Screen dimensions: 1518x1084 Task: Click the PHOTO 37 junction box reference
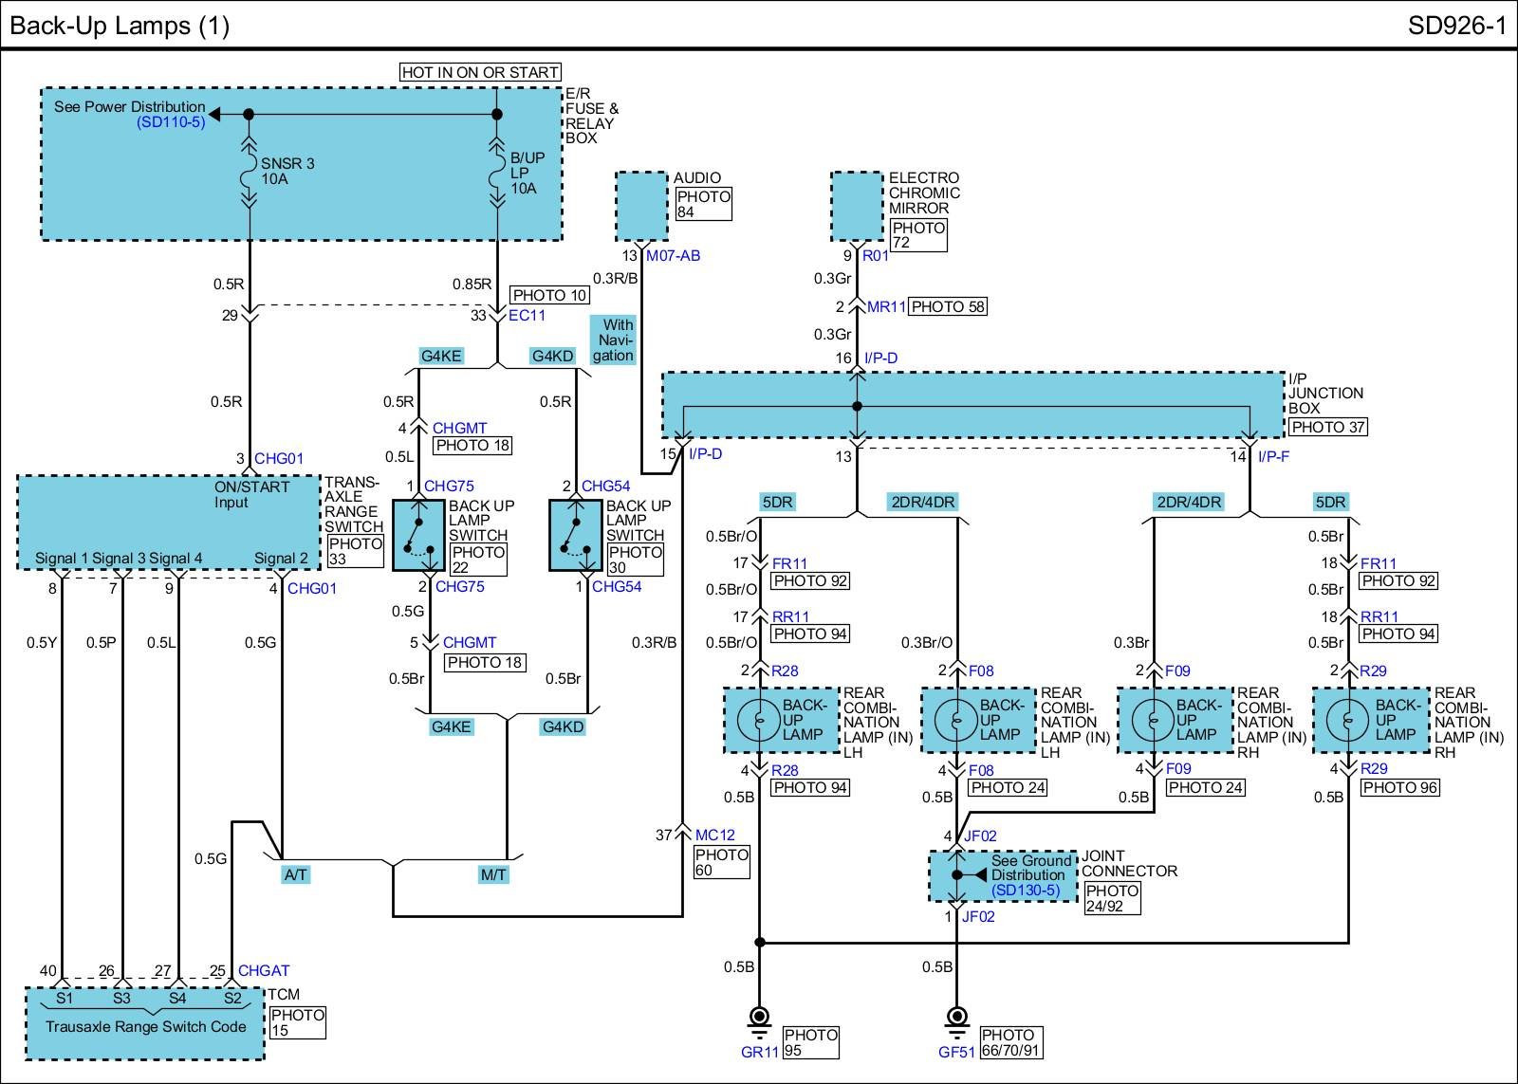point(1327,427)
